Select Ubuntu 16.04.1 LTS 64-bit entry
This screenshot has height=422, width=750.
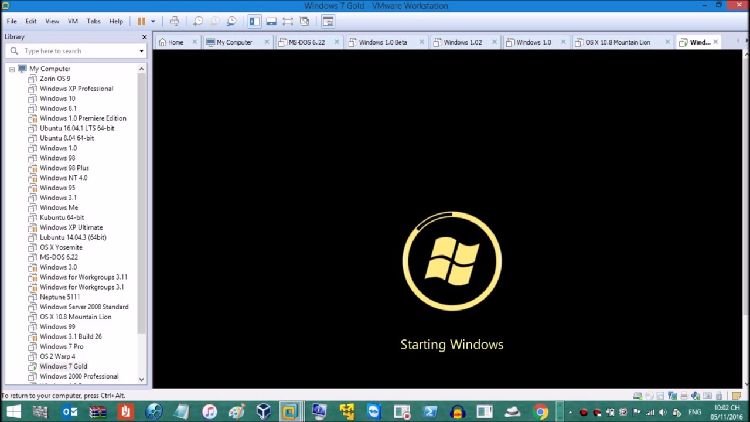[x=77, y=128]
